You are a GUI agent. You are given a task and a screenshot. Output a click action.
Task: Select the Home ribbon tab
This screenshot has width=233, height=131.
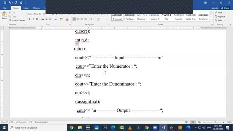(x=16, y=8)
